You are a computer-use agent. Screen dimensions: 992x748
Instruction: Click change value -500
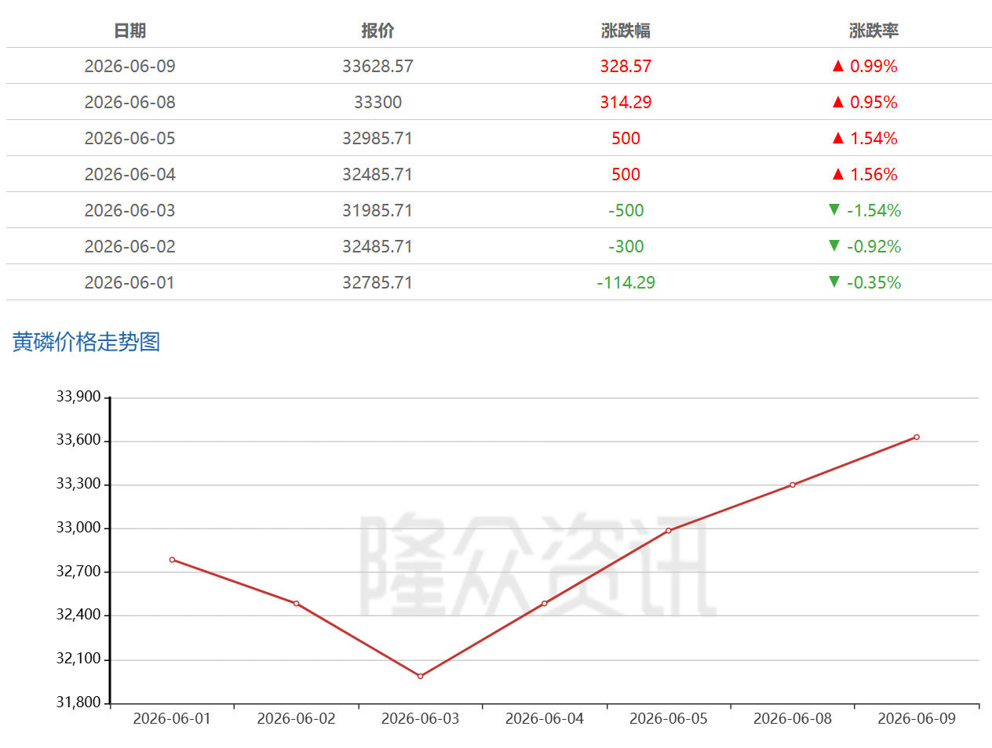[x=625, y=210]
